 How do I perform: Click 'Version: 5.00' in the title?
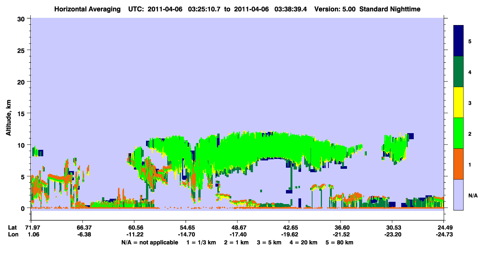(335, 9)
